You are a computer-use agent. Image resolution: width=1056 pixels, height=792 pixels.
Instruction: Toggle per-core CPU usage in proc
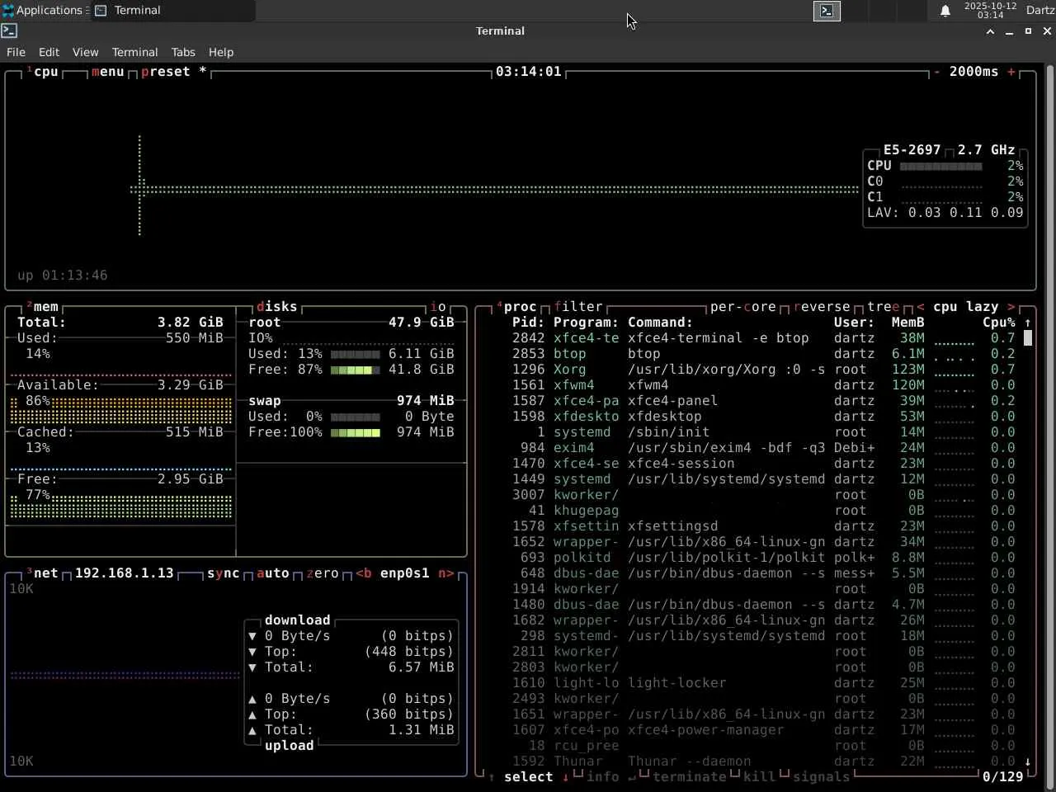[742, 307]
